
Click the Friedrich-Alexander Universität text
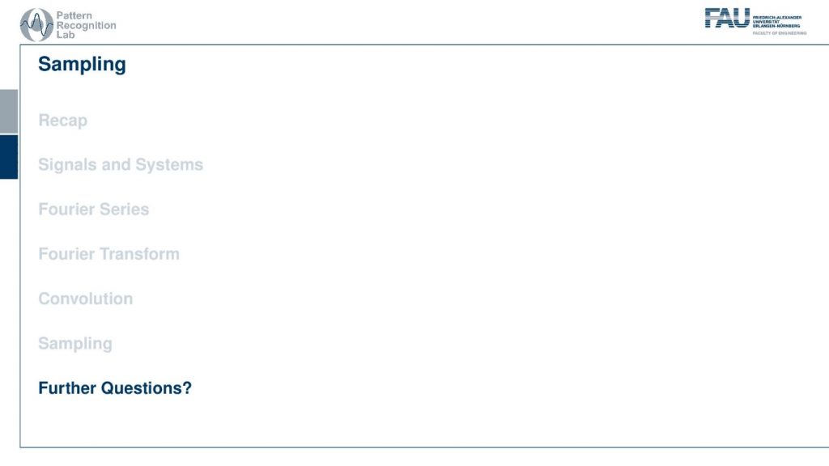point(777,19)
